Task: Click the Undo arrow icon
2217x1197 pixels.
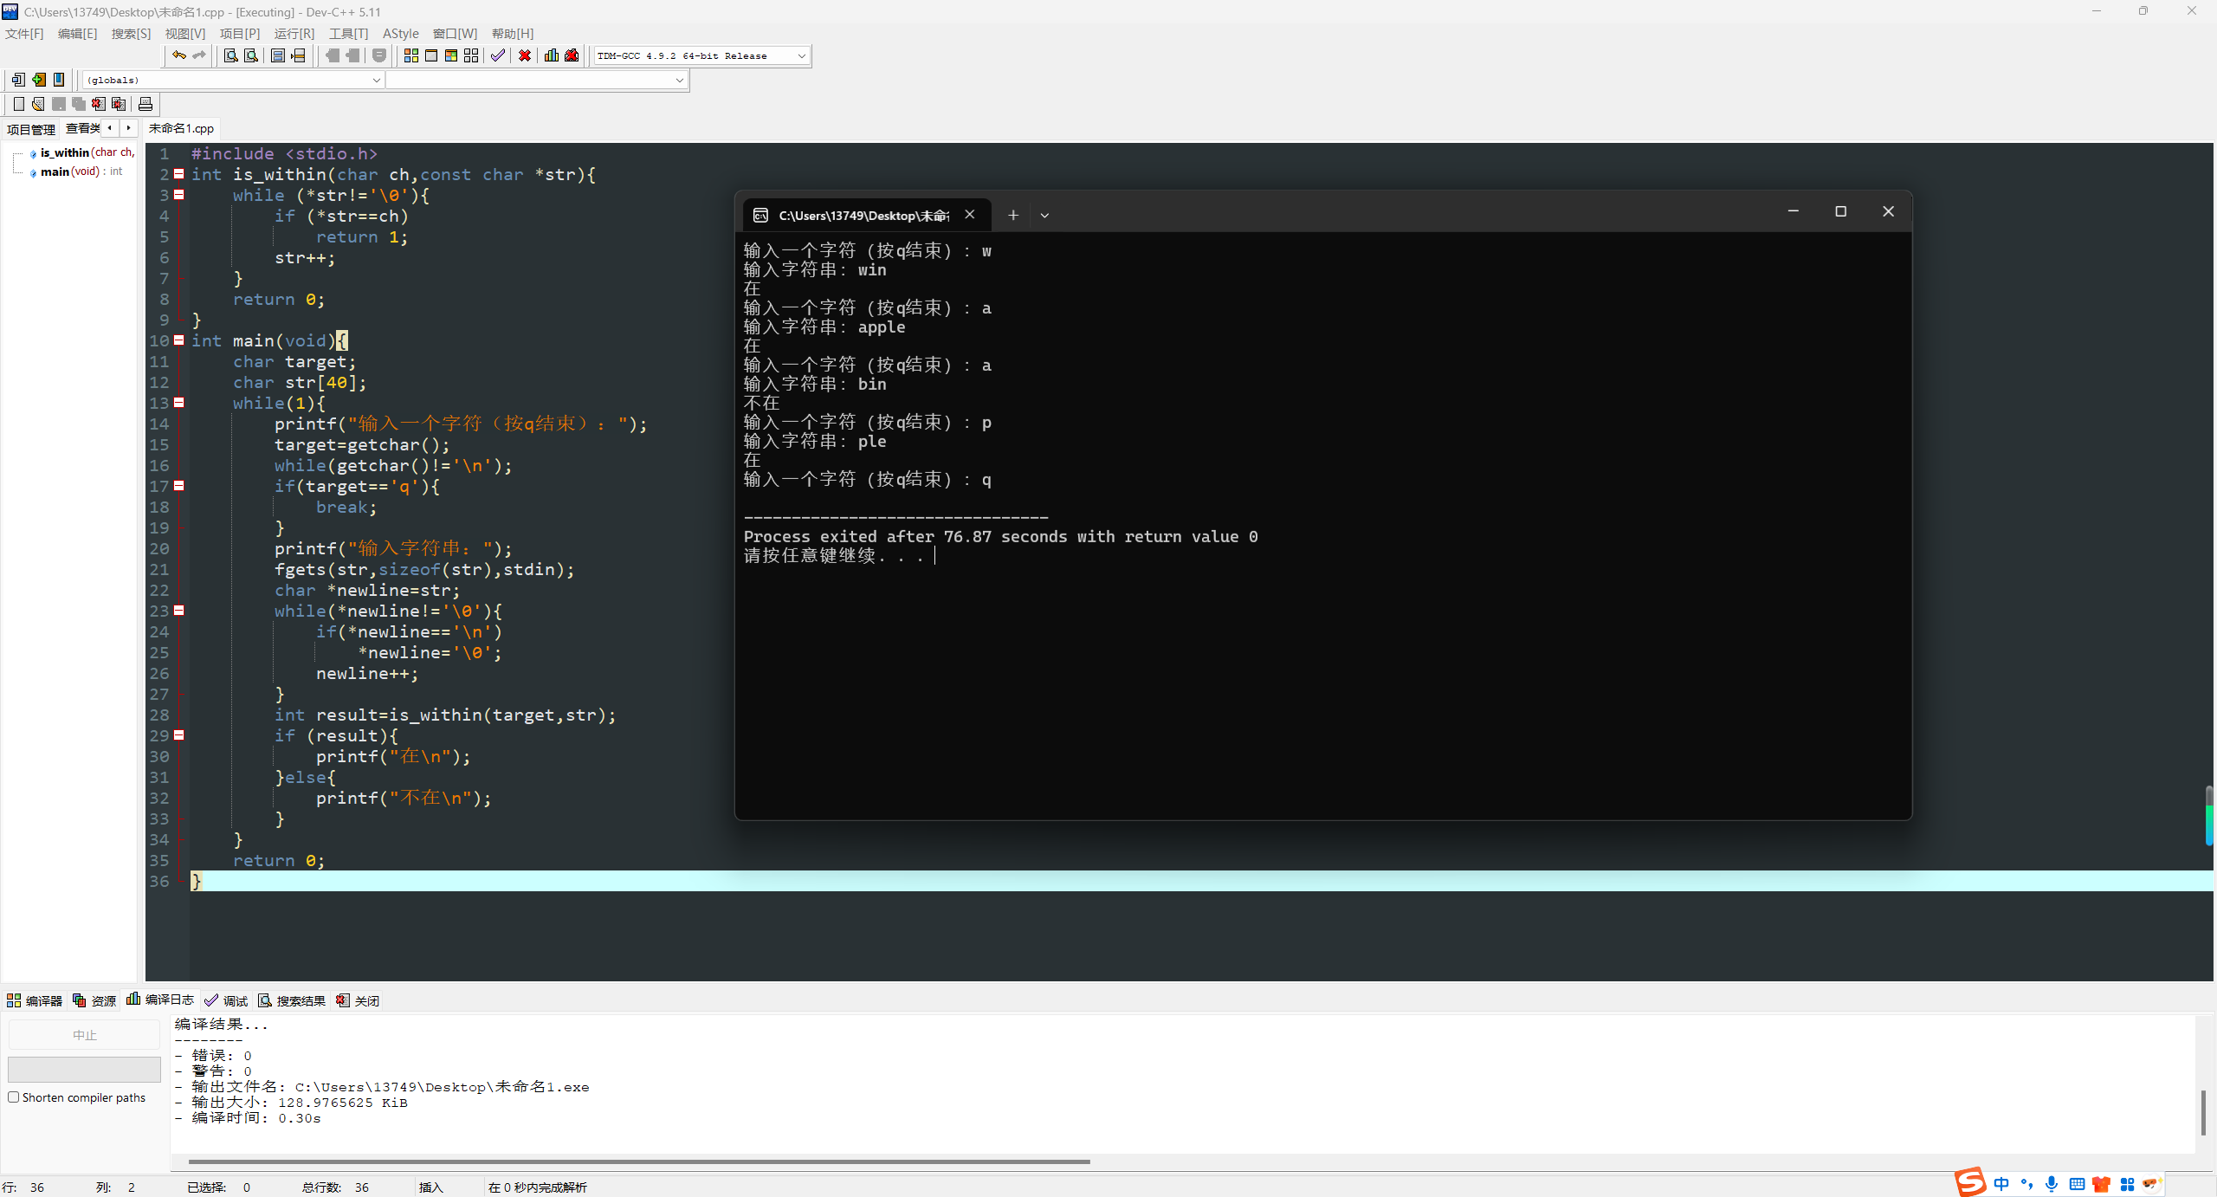Action: click(x=178, y=55)
